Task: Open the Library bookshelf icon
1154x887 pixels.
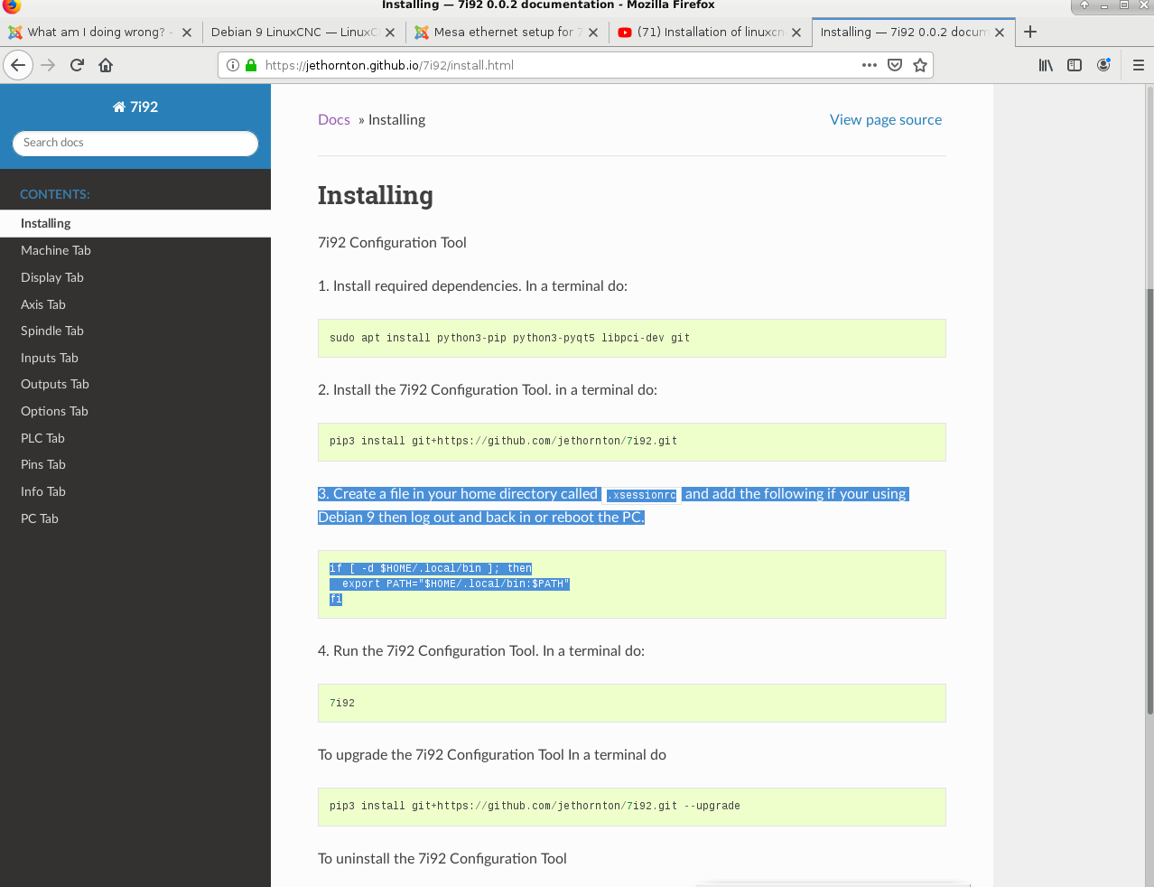Action: [1046, 65]
